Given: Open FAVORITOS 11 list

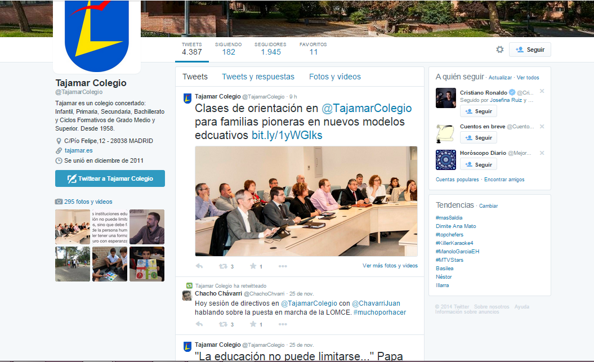Looking at the screenshot, I should coord(313,49).
